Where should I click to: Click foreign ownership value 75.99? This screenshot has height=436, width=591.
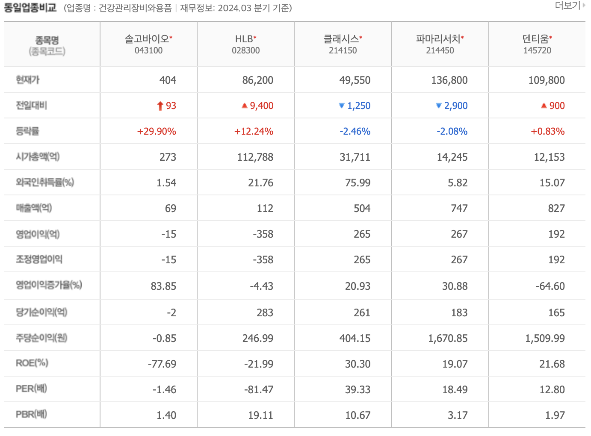[358, 183]
